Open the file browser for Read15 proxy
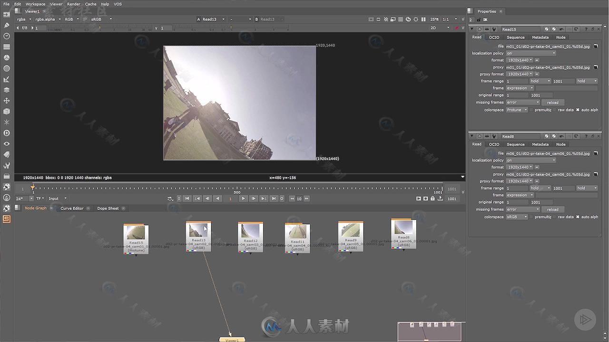609x342 pixels. point(595,67)
